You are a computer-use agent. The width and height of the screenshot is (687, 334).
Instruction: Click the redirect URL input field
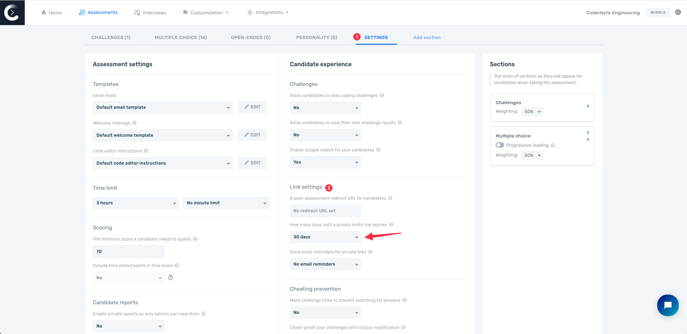coord(325,211)
